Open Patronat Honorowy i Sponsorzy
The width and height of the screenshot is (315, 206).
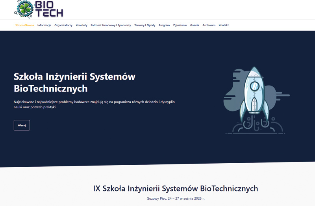pos(111,25)
